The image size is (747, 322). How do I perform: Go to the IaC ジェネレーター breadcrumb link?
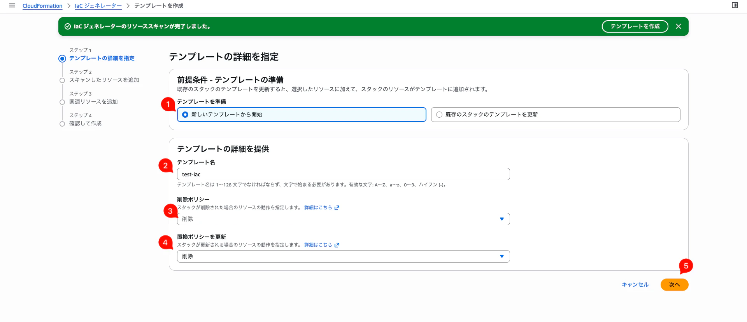98,6
